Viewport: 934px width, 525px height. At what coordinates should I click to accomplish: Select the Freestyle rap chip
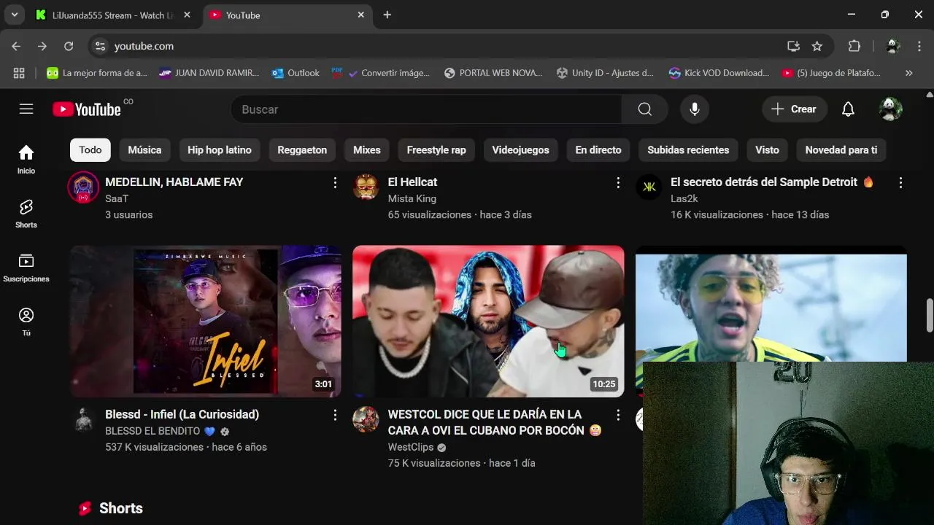(436, 149)
